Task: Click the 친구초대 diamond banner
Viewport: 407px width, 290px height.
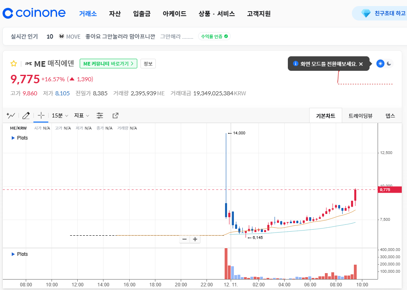Action: pyautogui.click(x=380, y=13)
